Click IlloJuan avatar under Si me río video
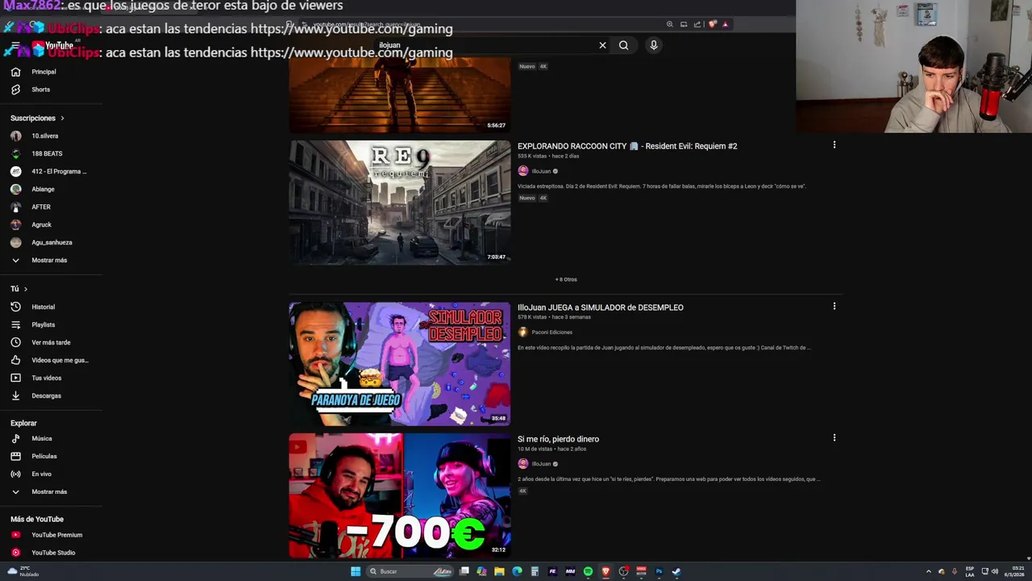 tap(523, 464)
